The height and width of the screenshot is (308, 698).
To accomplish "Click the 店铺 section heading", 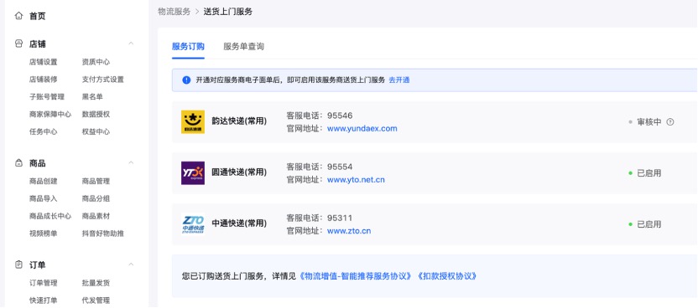I will pos(38,44).
